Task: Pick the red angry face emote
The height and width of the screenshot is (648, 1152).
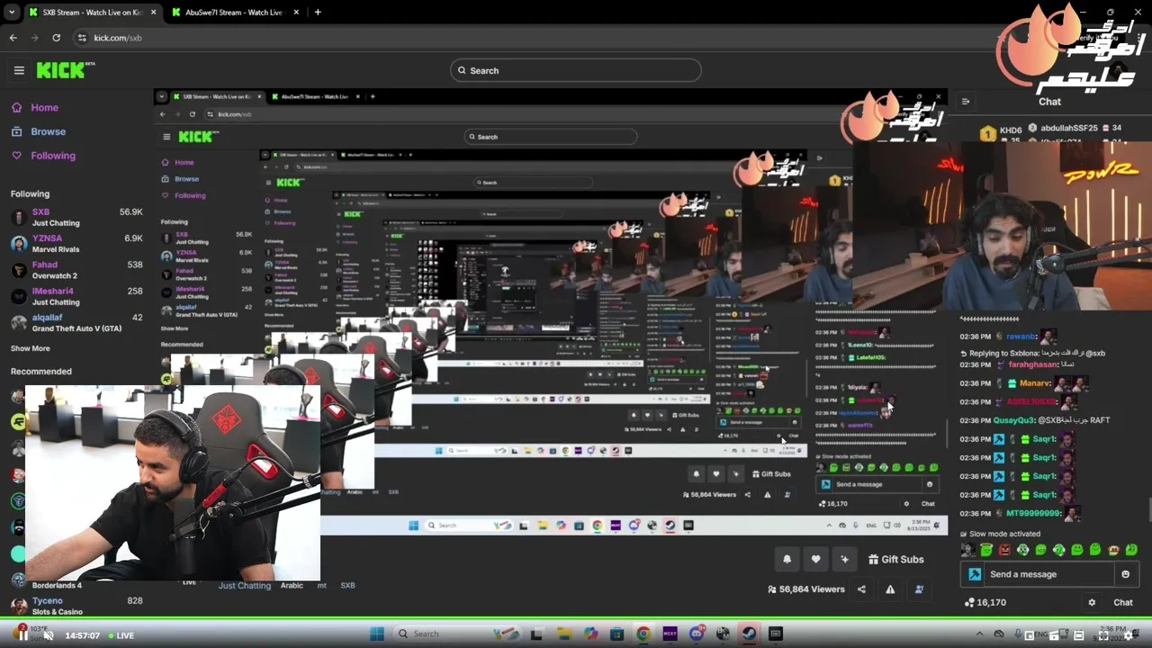Action: (x=1004, y=550)
